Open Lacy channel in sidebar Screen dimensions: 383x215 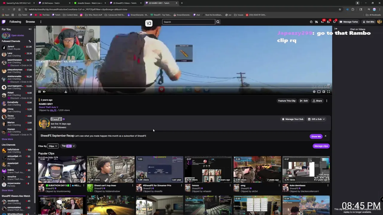pos(17,54)
